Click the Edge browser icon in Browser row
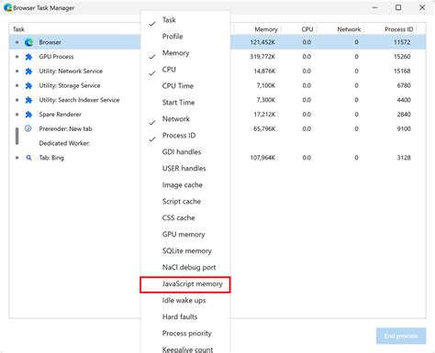Viewport: 435px width, 353px height. 28,42
